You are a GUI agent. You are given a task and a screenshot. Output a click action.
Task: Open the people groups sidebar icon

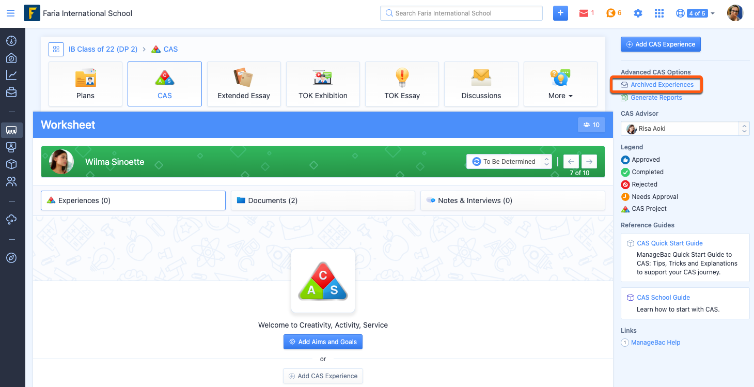click(11, 181)
